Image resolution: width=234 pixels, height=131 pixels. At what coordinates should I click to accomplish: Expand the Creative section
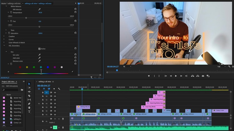(x=4, y=36)
